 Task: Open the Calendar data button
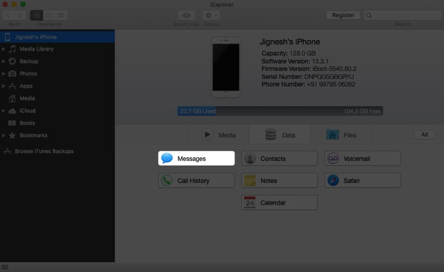(x=279, y=202)
